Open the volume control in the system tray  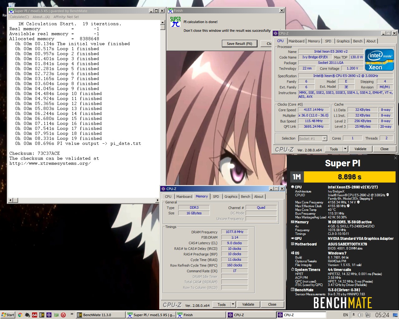pyautogui.click(x=360, y=315)
